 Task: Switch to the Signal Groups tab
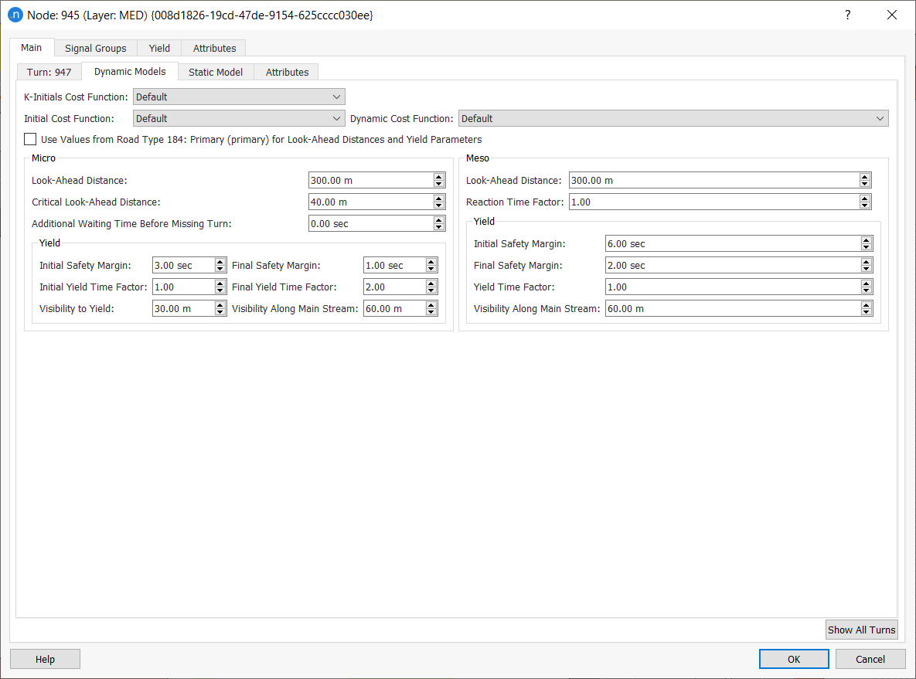coord(95,48)
